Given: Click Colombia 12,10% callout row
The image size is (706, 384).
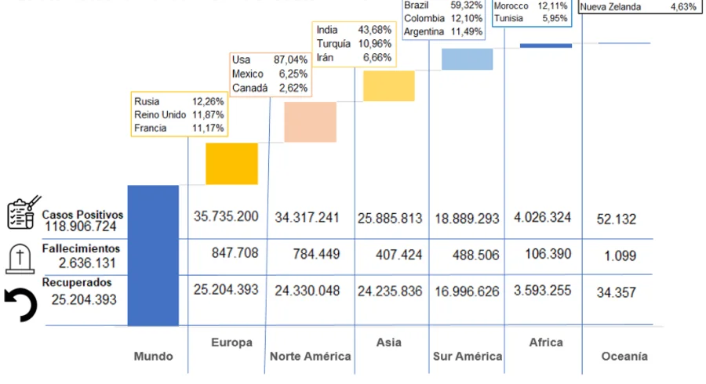Looking at the screenshot, I should pos(443,19).
